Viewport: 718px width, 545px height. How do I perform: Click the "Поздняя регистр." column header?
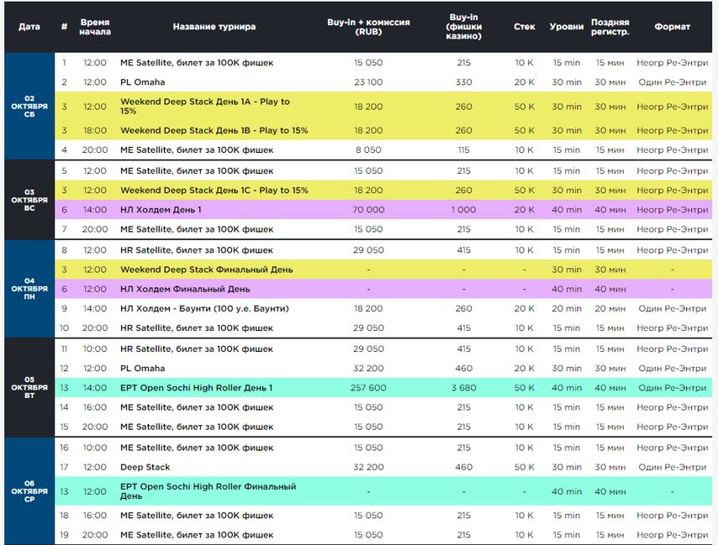(x=610, y=27)
